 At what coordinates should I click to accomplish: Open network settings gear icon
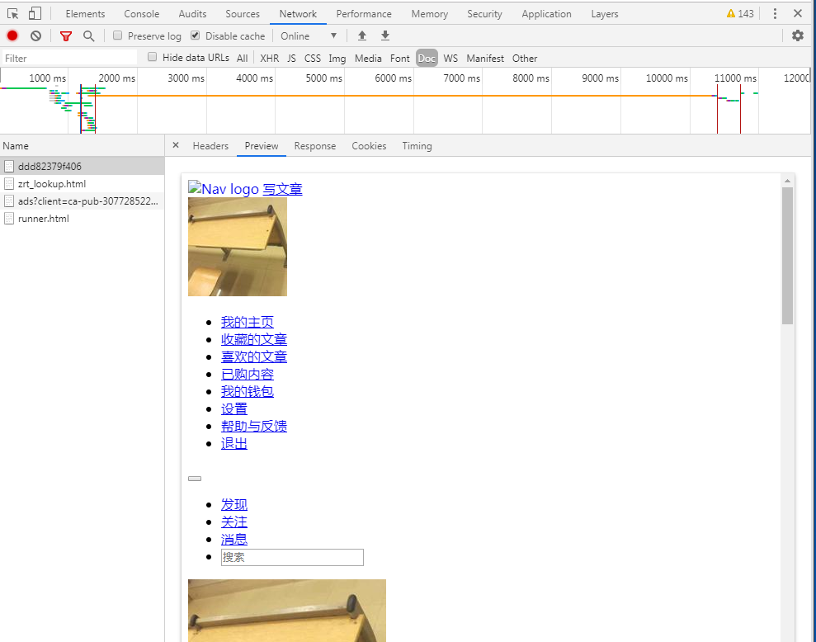[x=798, y=35]
